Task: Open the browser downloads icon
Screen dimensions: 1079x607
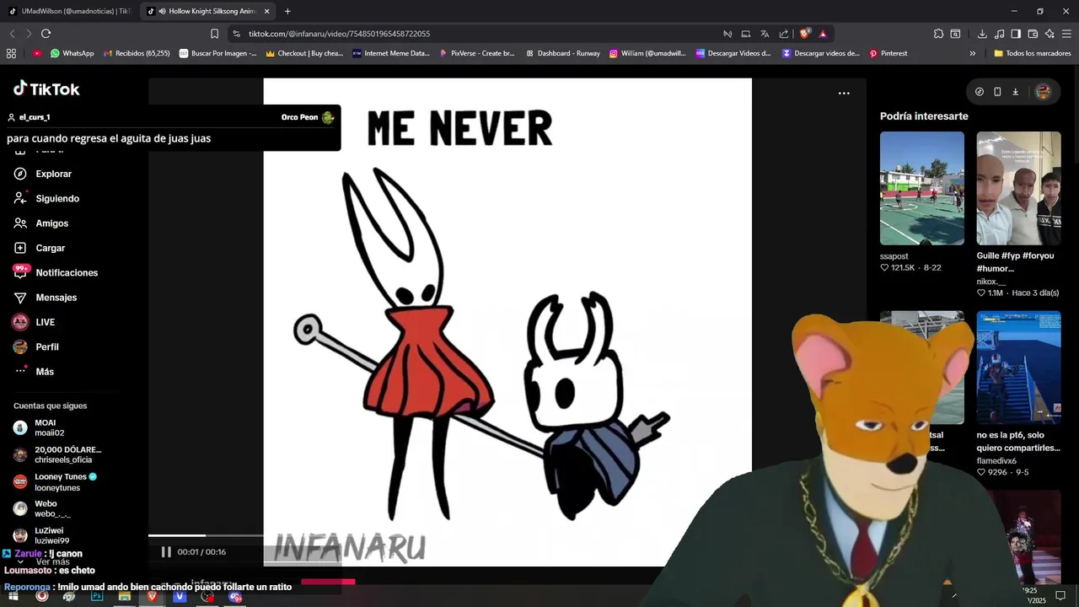Action: (982, 34)
